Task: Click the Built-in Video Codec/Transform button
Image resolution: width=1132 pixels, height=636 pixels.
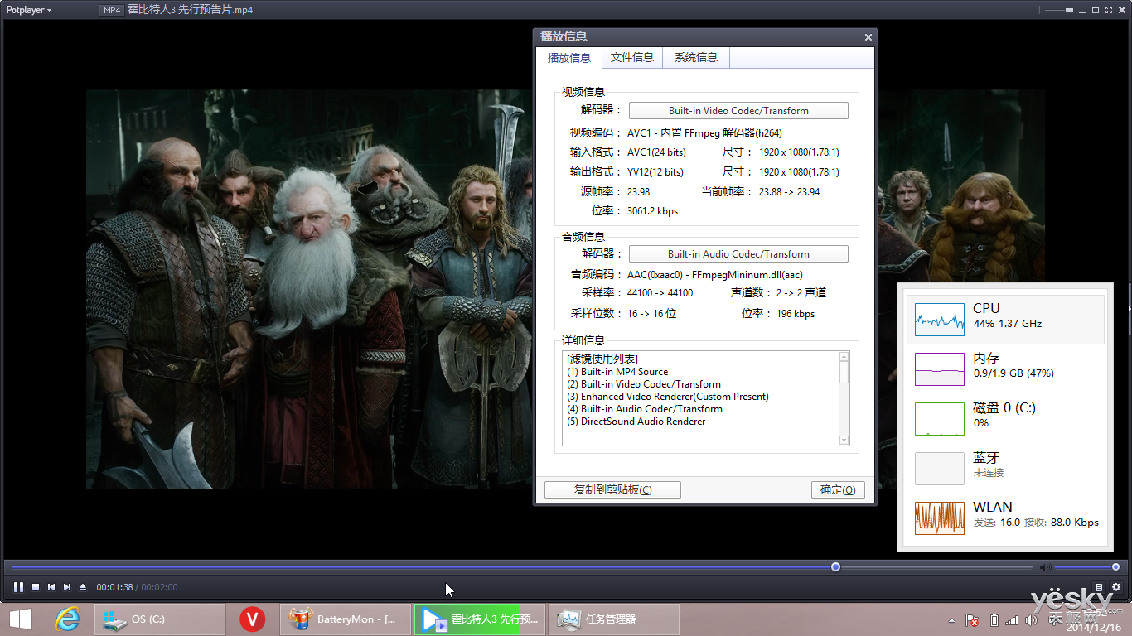Action: tap(738, 111)
